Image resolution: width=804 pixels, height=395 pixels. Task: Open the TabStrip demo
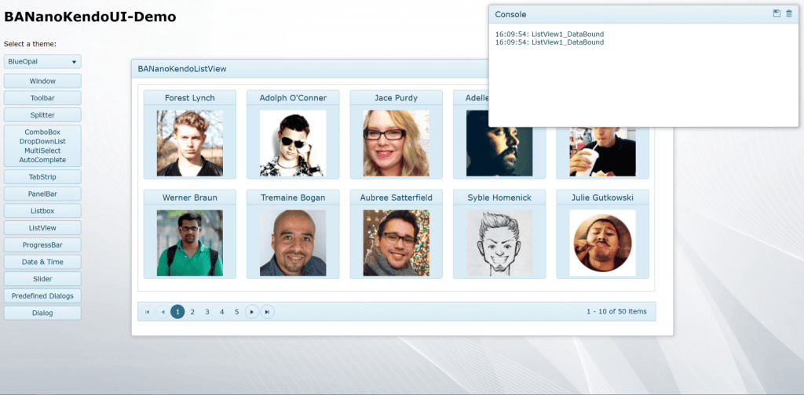click(42, 177)
